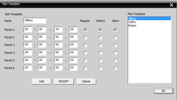Confirm with the OK button

point(163,91)
